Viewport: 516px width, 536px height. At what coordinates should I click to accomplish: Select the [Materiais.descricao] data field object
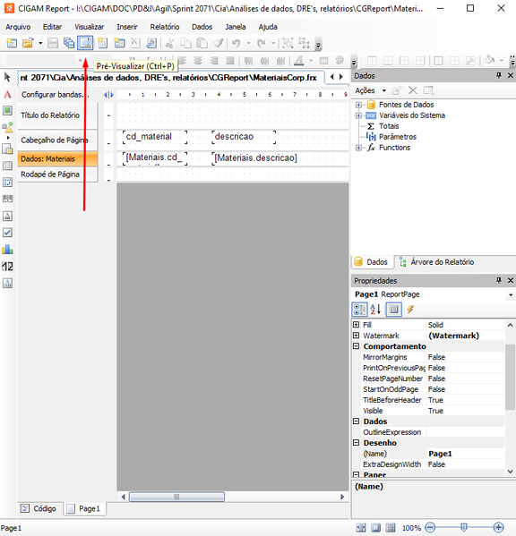[255, 158]
